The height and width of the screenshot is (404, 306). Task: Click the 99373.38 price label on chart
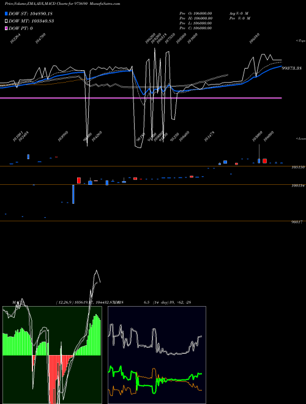click(x=291, y=69)
